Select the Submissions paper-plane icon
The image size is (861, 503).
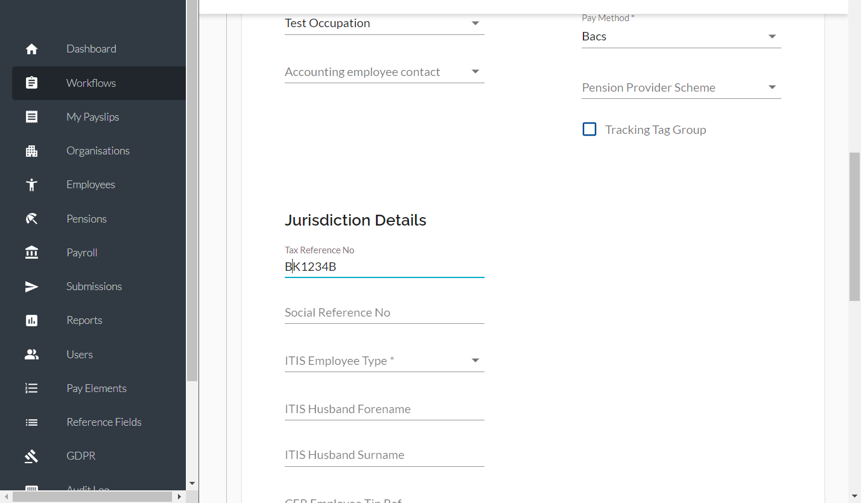coord(32,286)
